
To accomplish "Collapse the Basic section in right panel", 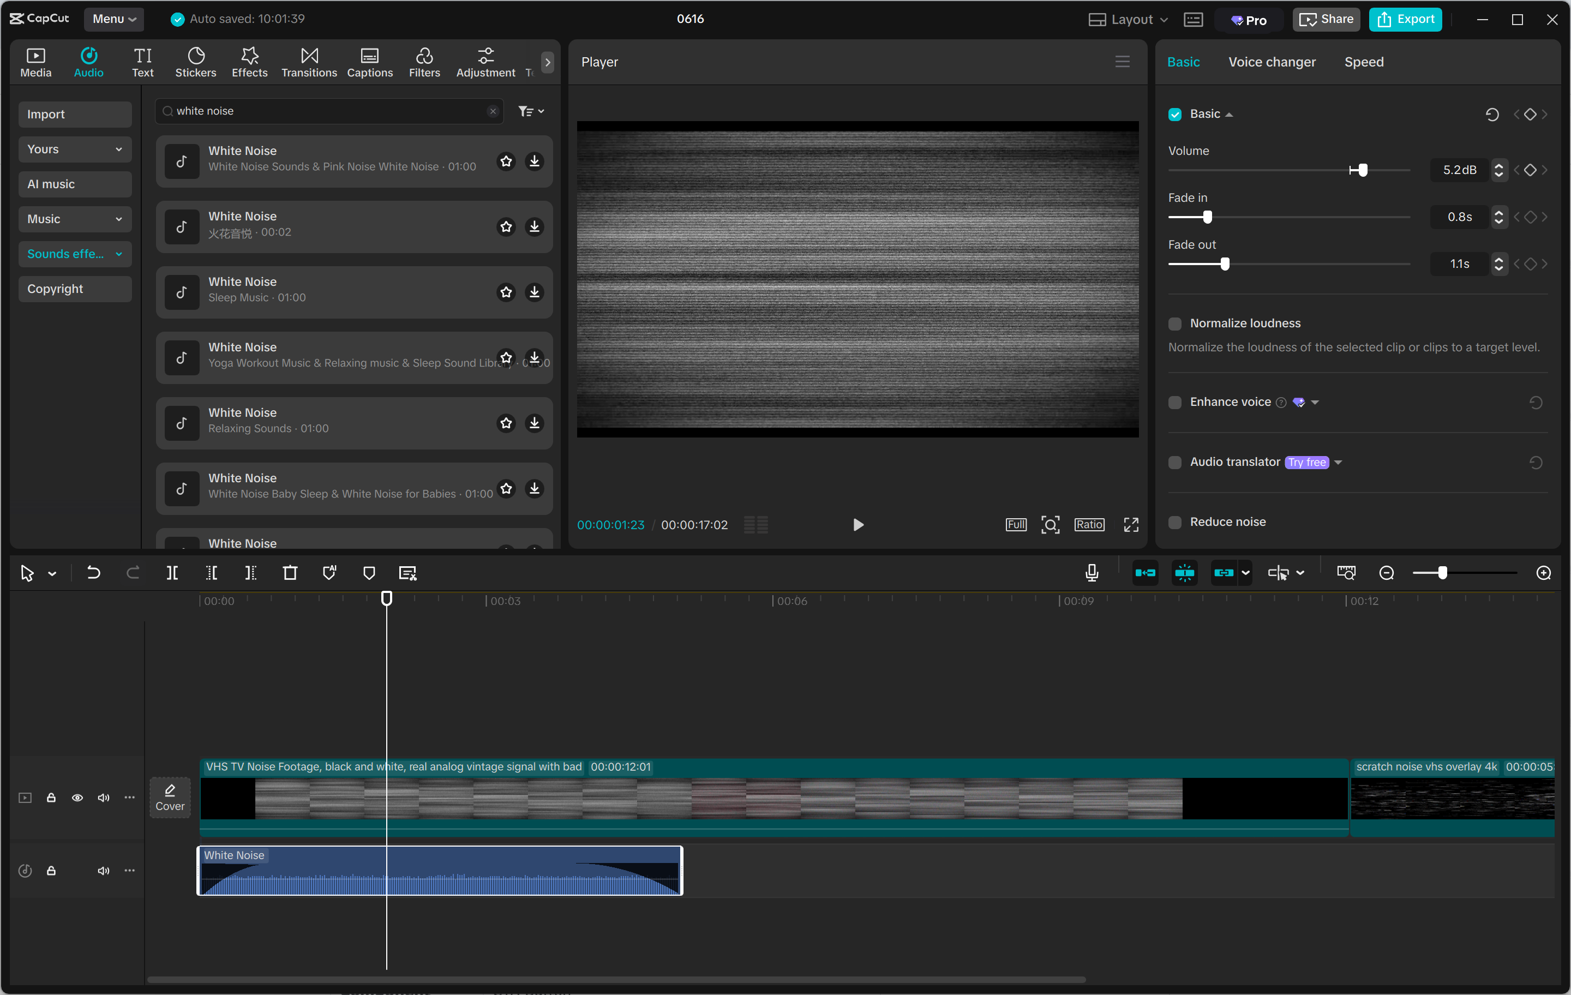I will 1229,113.
